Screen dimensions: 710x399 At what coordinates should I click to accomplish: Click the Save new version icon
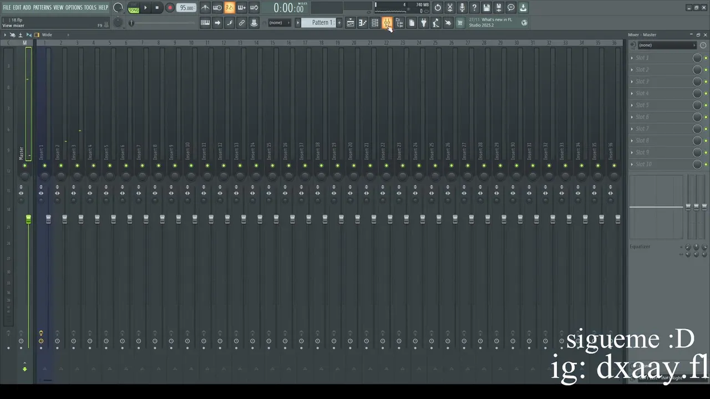(499, 8)
